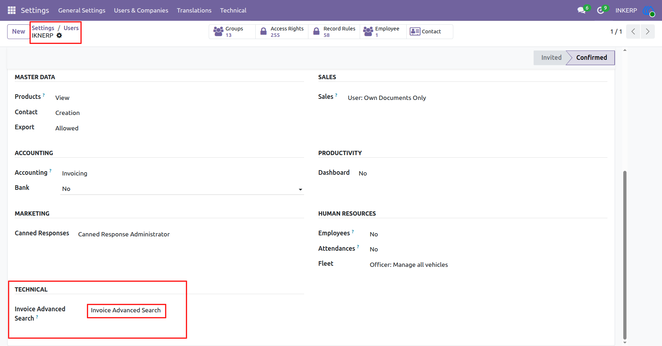662x346 pixels.
Task: Open General Settings menu
Action: point(82,10)
